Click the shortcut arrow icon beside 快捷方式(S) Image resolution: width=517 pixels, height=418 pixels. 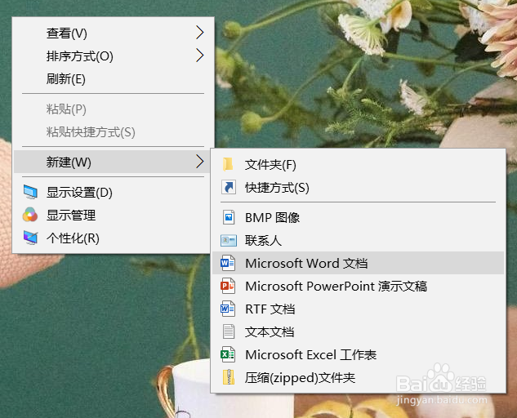point(228,187)
